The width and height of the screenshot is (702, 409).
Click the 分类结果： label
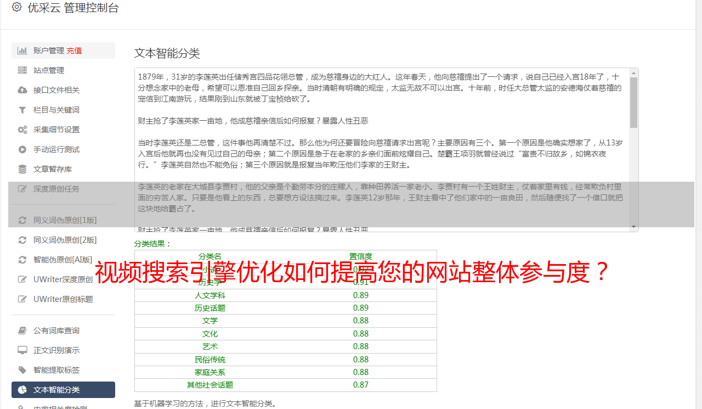tap(153, 244)
